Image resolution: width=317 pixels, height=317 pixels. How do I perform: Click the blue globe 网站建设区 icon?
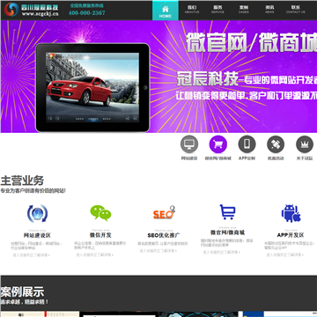pos(37,213)
